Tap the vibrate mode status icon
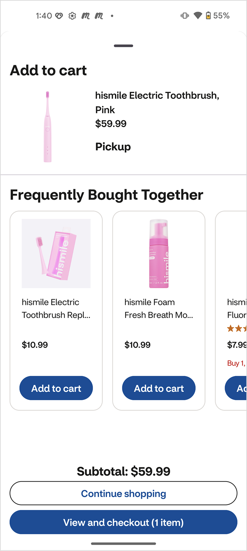The image size is (247, 551). (x=185, y=16)
